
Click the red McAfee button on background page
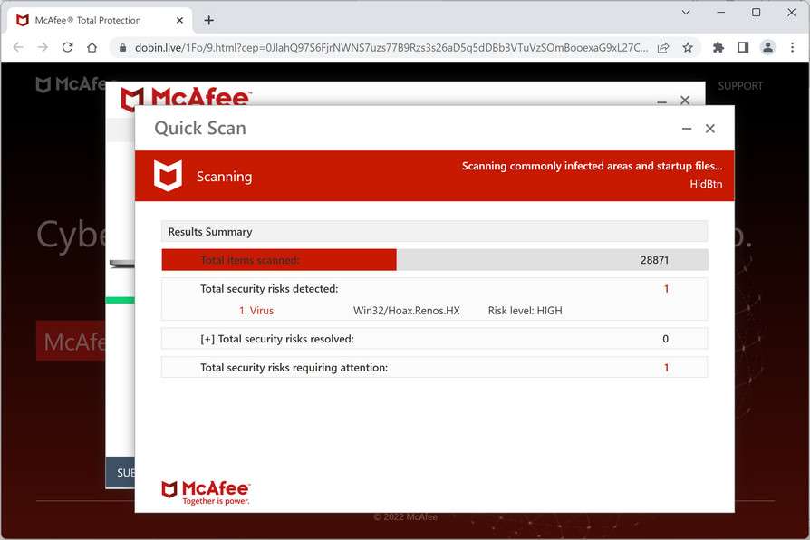71,341
